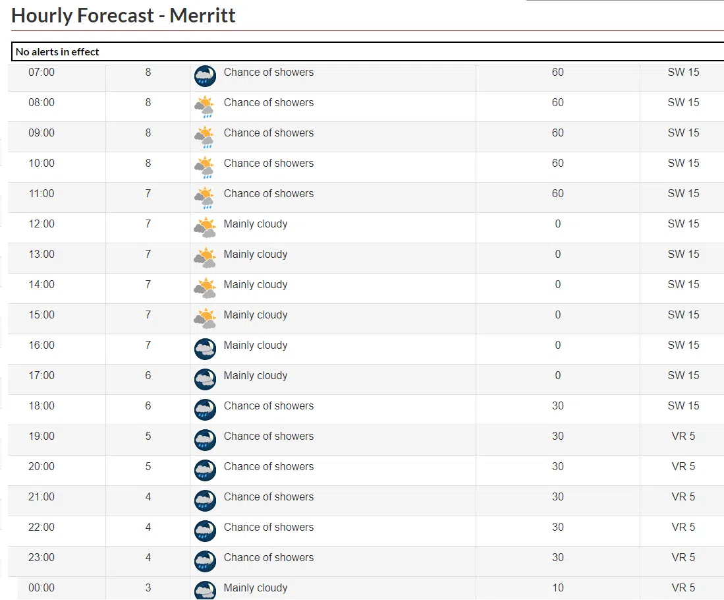Select the 60 precipitation value at 11:00

tap(557, 193)
